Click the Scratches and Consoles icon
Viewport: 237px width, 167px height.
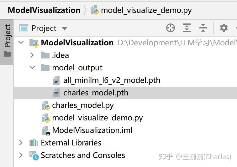(34, 155)
